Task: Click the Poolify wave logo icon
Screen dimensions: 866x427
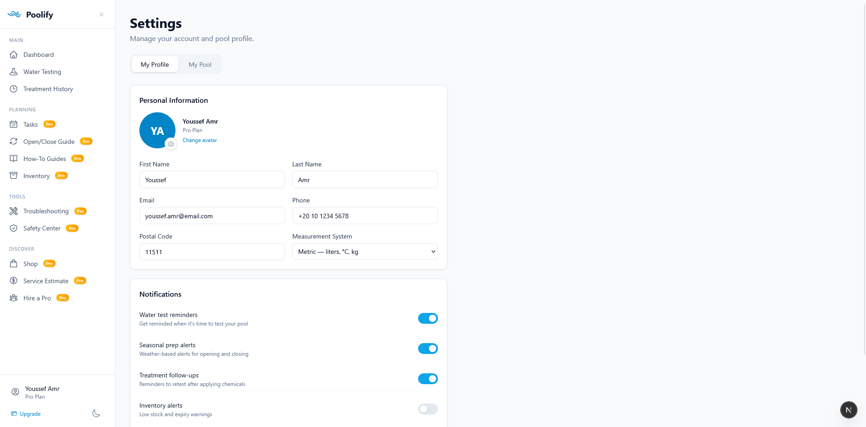Action: pos(14,14)
